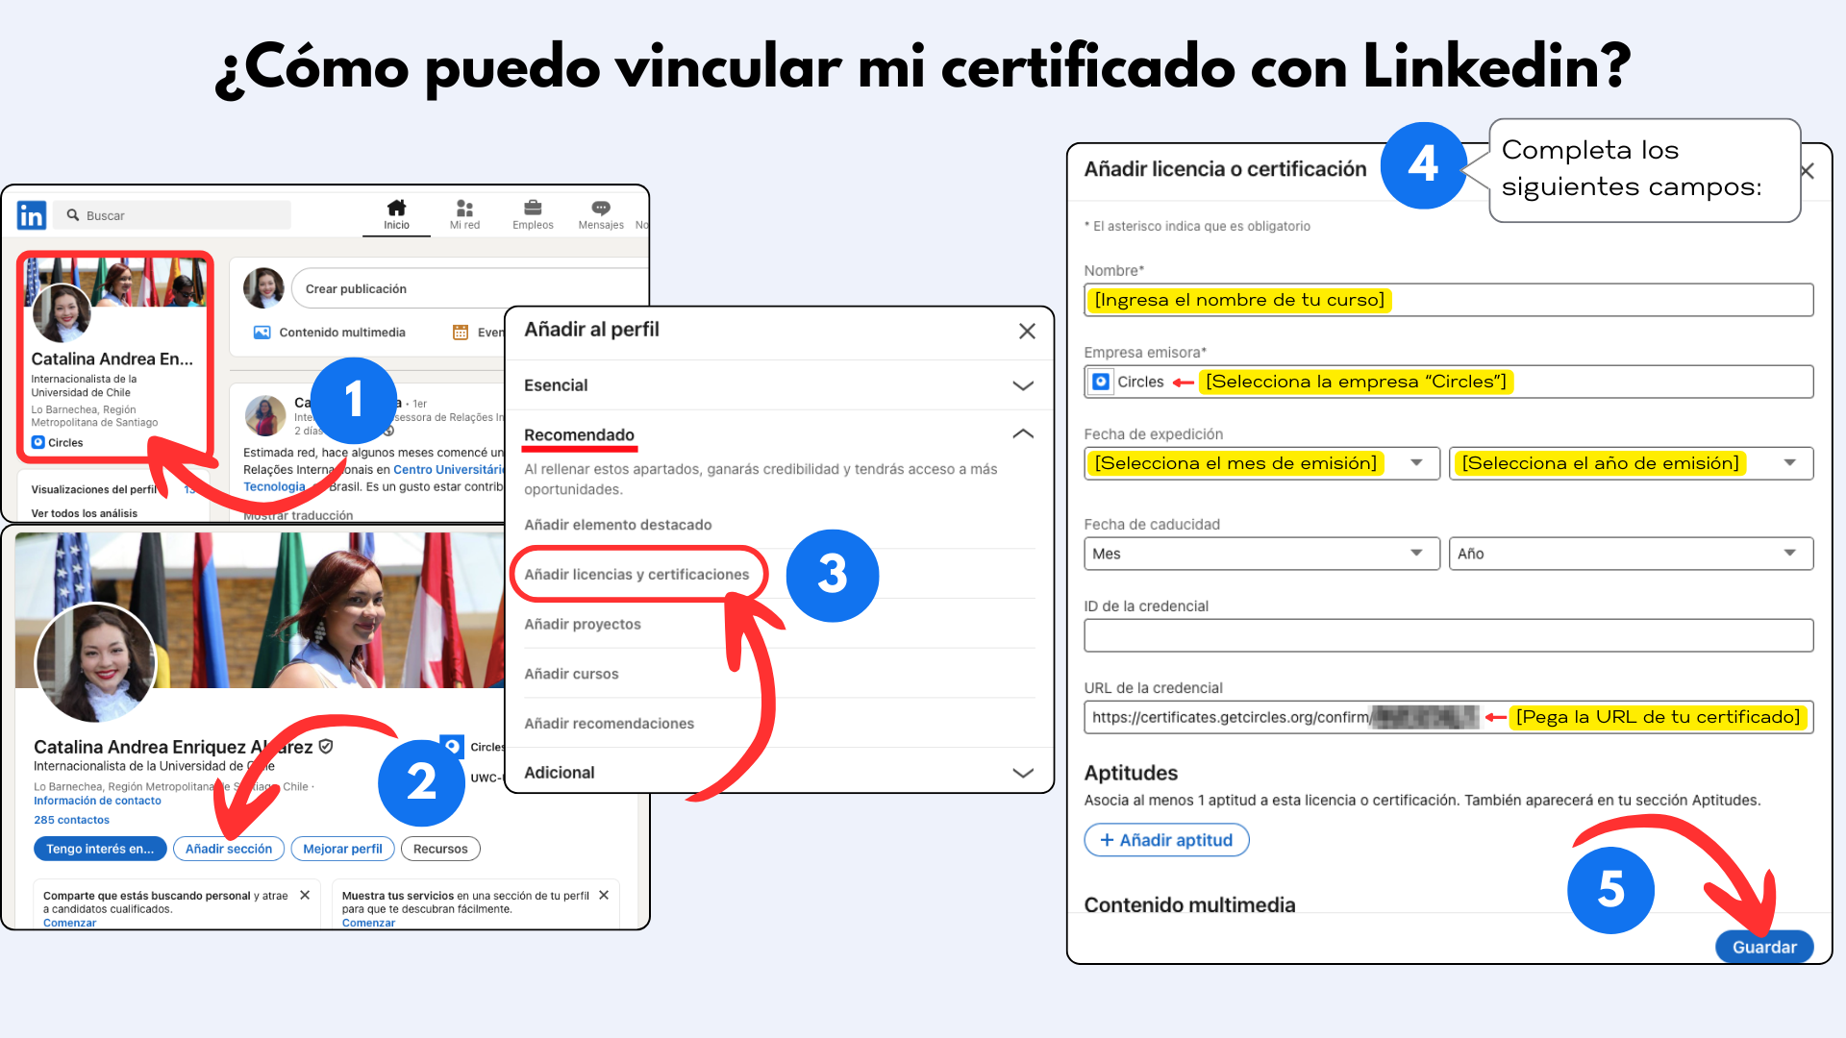Click the URL de la credencial field
Viewport: 1846px width, 1038px height.
point(1449,717)
